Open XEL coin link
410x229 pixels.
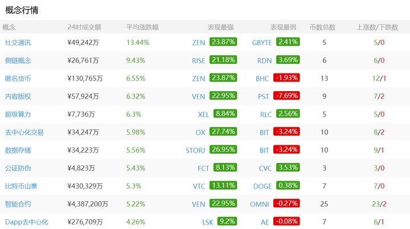(x=203, y=114)
